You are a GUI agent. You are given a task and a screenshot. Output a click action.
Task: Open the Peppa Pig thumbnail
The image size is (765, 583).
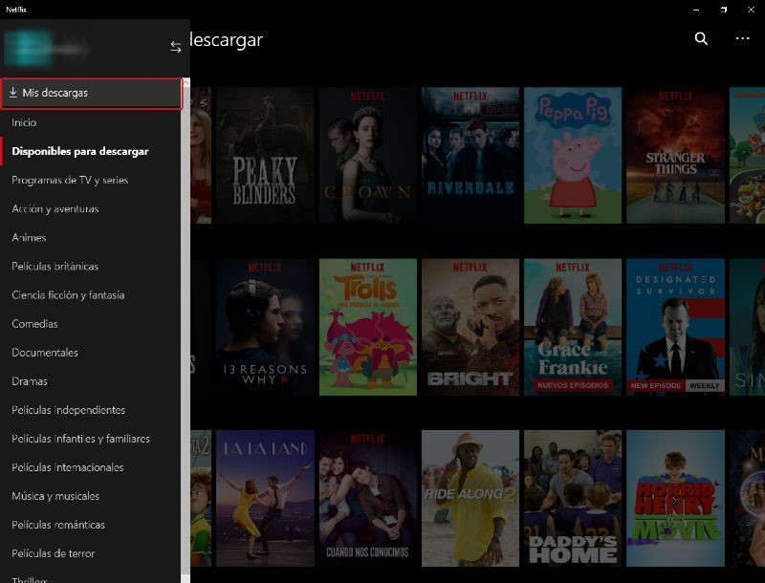pos(569,154)
